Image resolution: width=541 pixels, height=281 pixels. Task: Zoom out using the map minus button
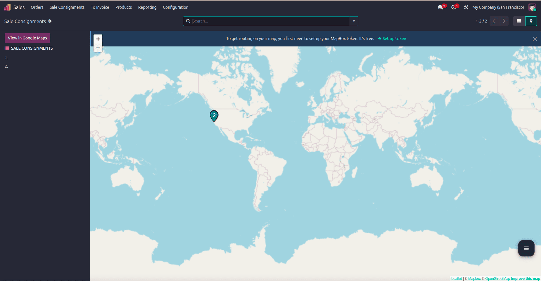(x=98, y=48)
